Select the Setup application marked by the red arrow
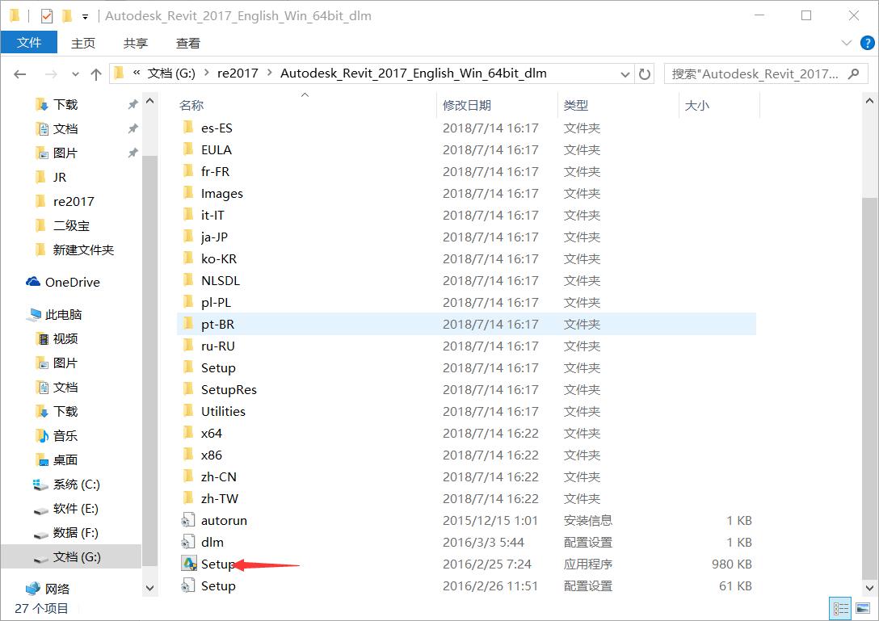Viewport: 879px width, 621px height. 217,564
